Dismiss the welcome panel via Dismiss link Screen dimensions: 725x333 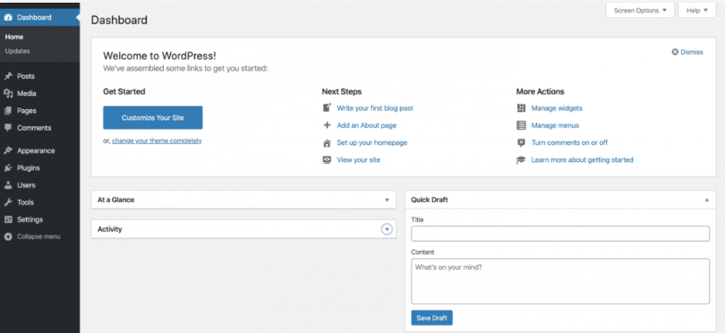click(692, 52)
